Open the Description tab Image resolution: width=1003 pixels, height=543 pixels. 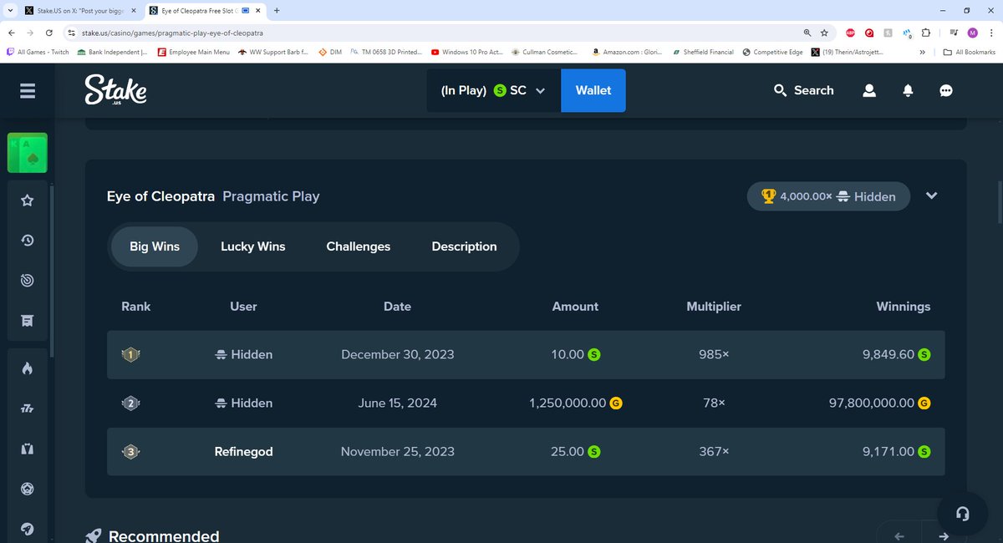pyautogui.click(x=464, y=246)
